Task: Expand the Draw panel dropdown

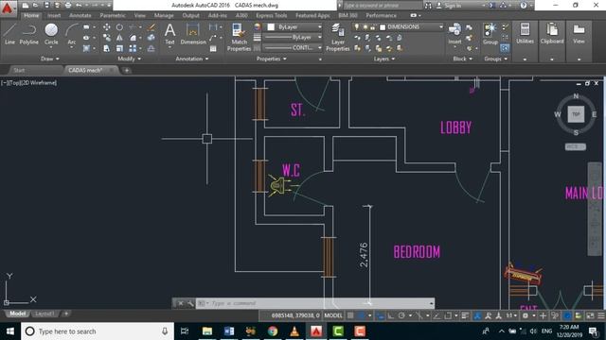Action: tap(50, 59)
